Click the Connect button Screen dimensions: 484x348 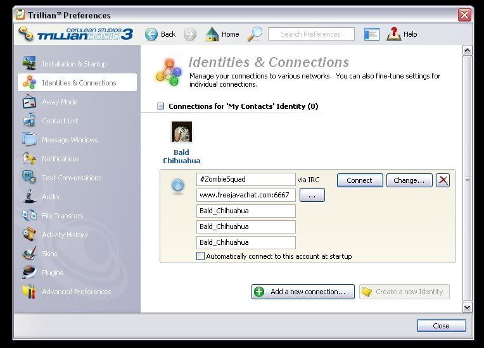tap(360, 180)
